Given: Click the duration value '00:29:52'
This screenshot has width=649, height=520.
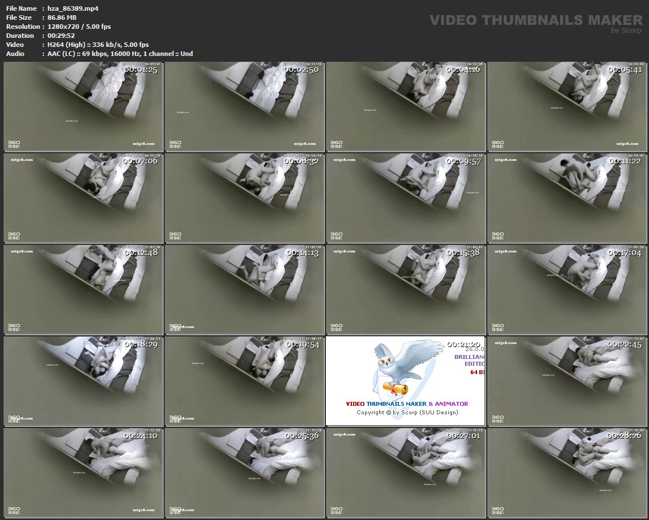Looking at the screenshot, I should tap(61, 36).
